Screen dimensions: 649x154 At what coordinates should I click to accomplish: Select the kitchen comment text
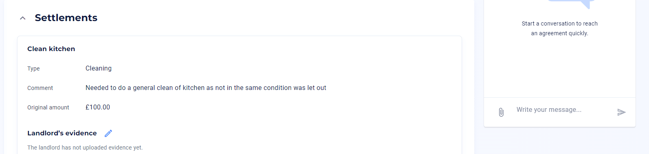click(x=206, y=88)
